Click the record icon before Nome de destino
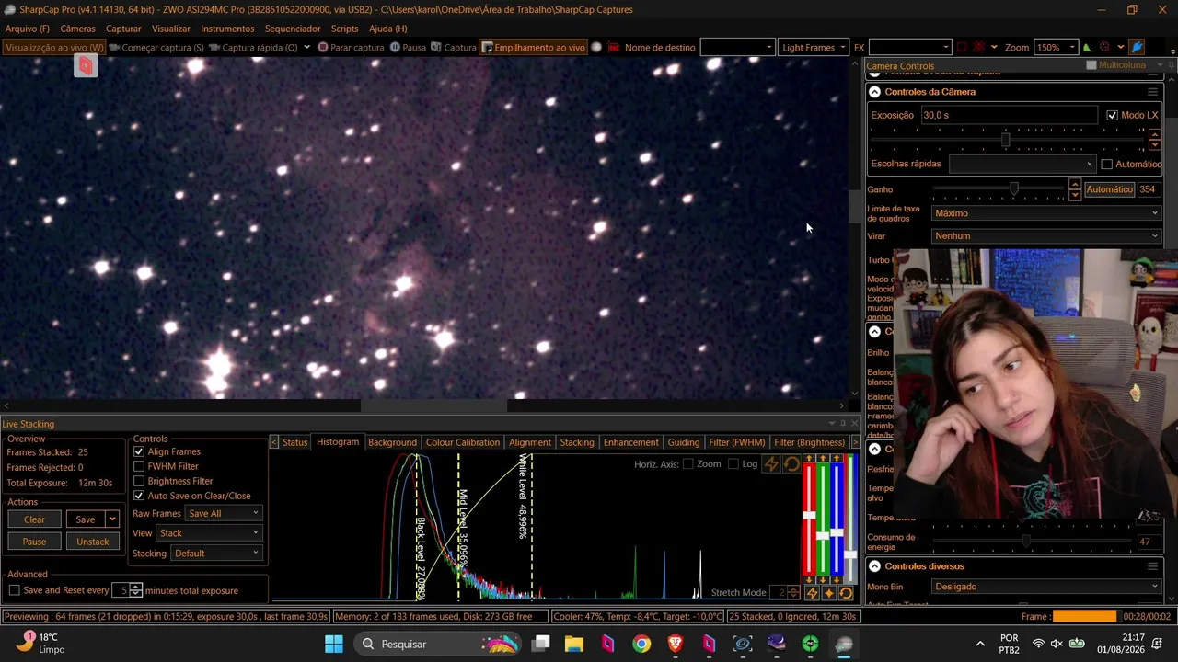1178x662 pixels. [614, 47]
